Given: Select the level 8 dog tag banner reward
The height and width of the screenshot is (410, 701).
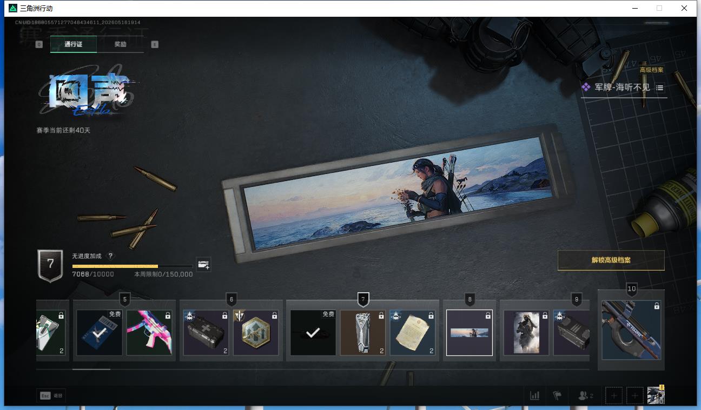Looking at the screenshot, I should 469,333.
